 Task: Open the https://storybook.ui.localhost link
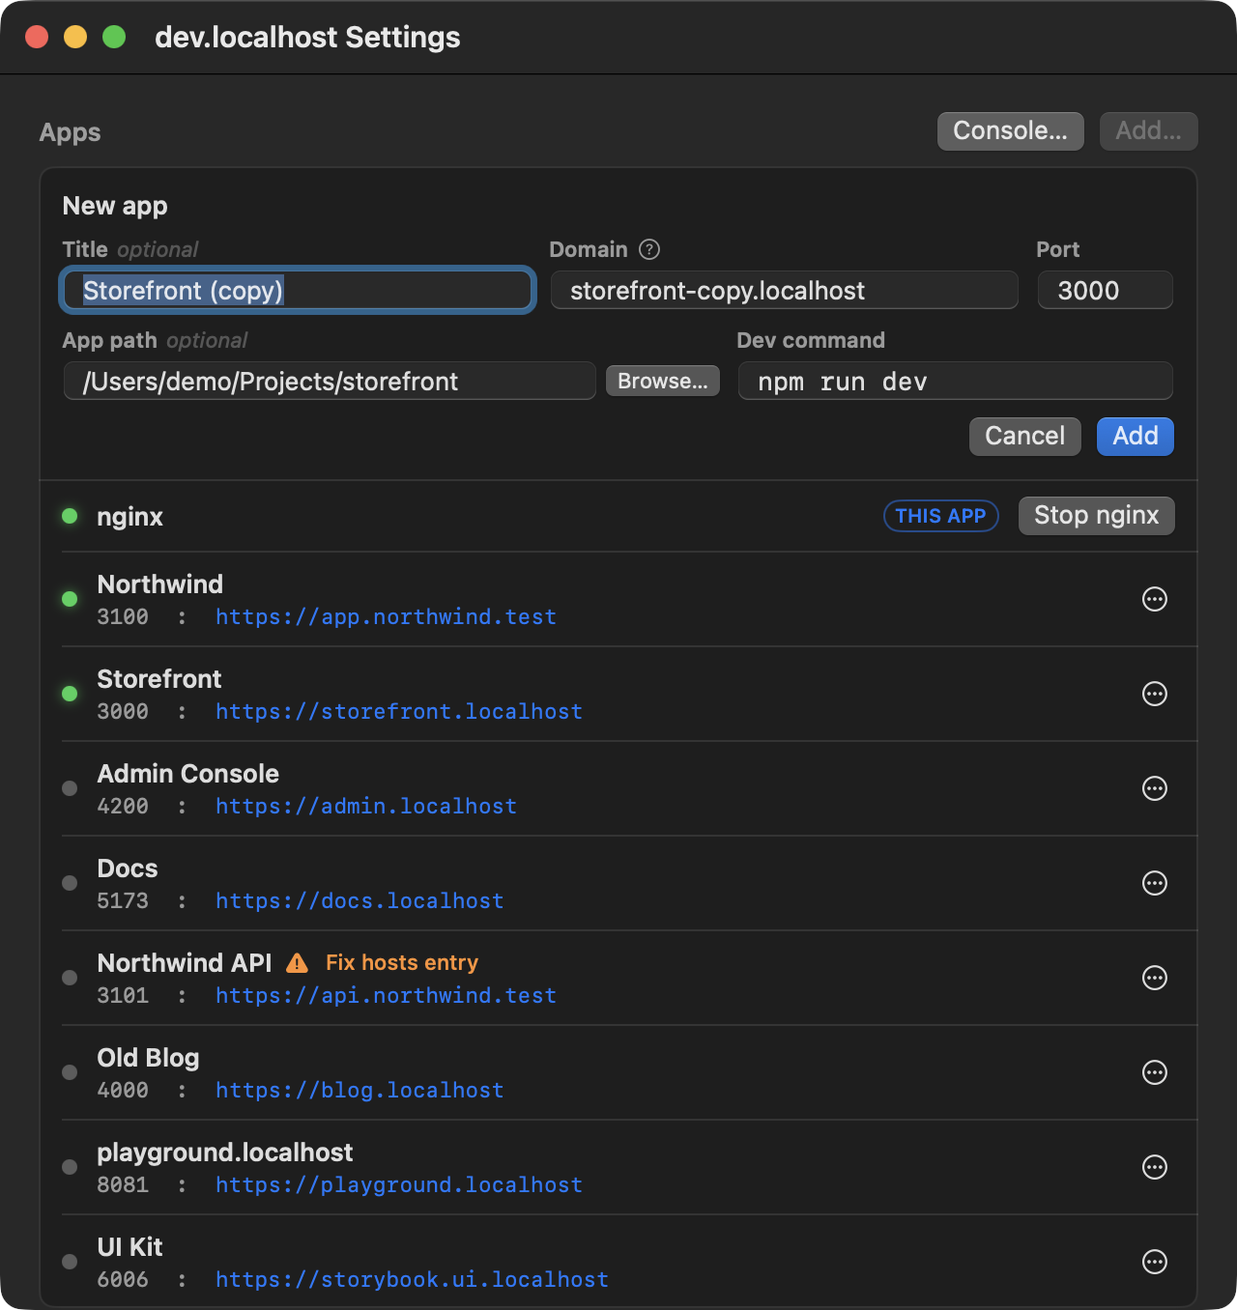coord(413,1280)
